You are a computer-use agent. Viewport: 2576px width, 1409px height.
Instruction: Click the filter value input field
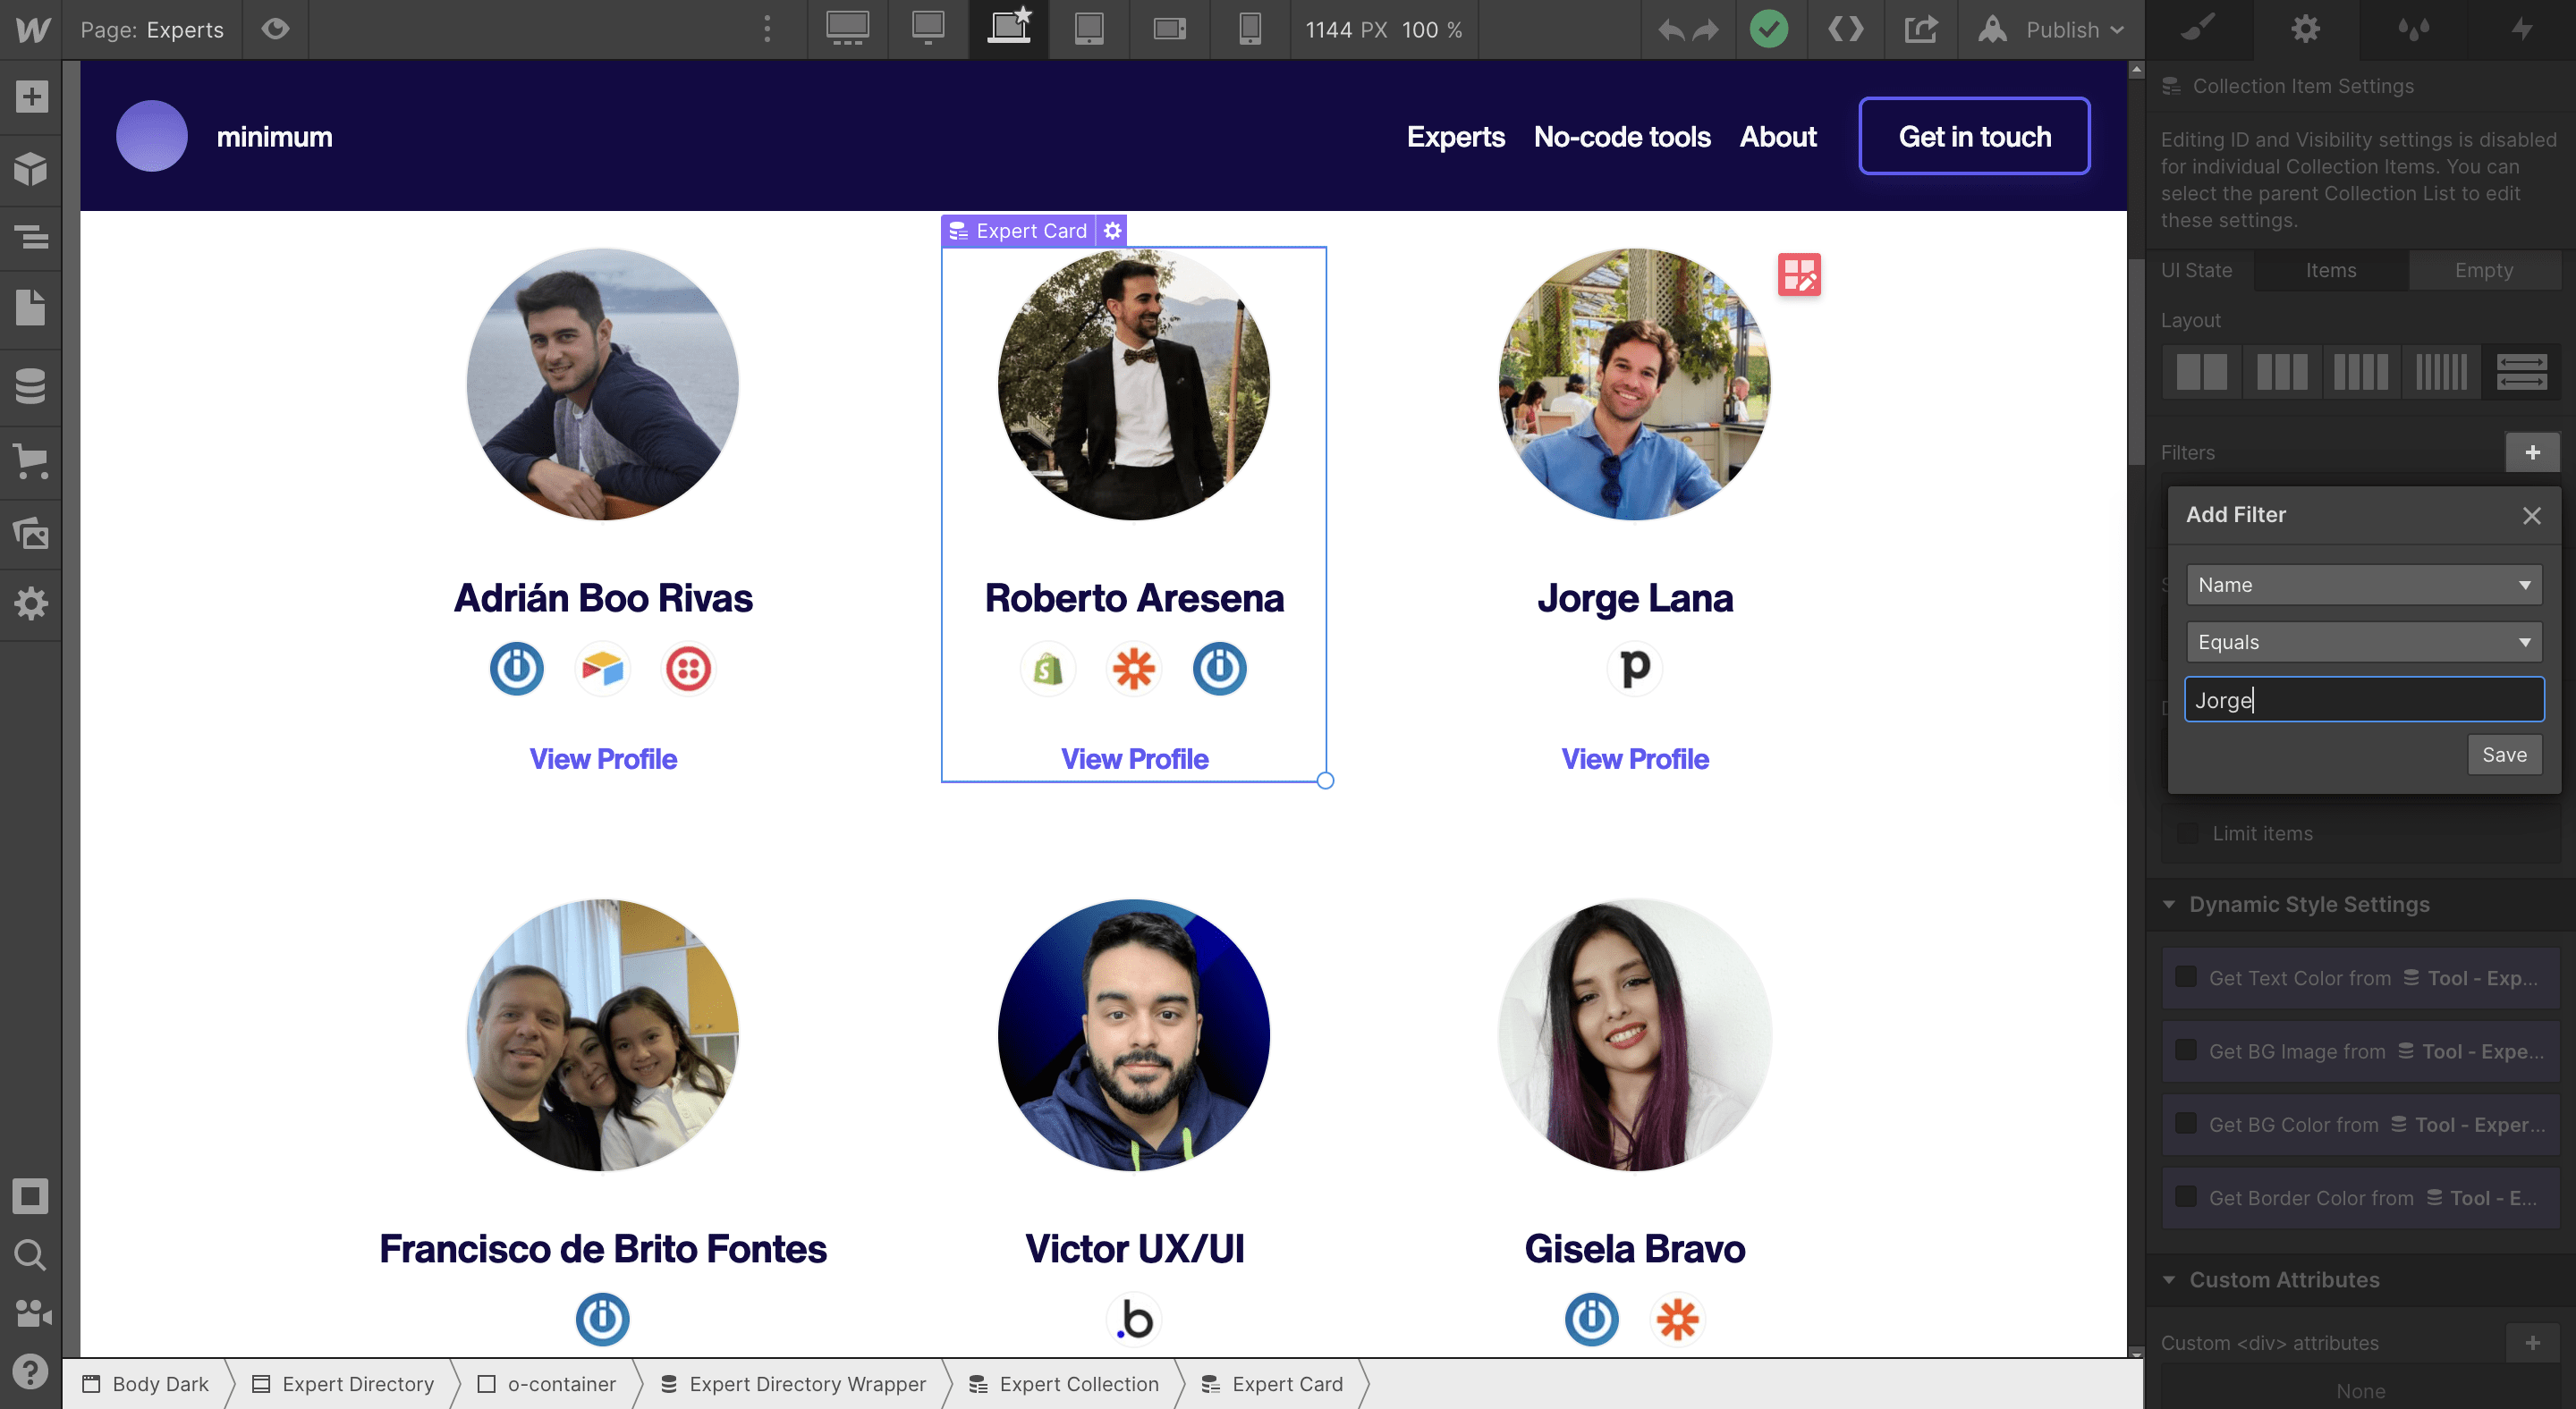tap(2363, 699)
